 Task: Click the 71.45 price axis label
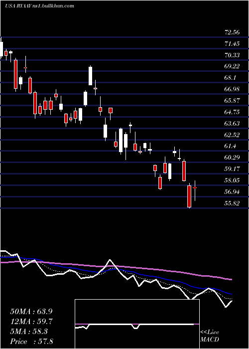pyautogui.click(x=232, y=44)
